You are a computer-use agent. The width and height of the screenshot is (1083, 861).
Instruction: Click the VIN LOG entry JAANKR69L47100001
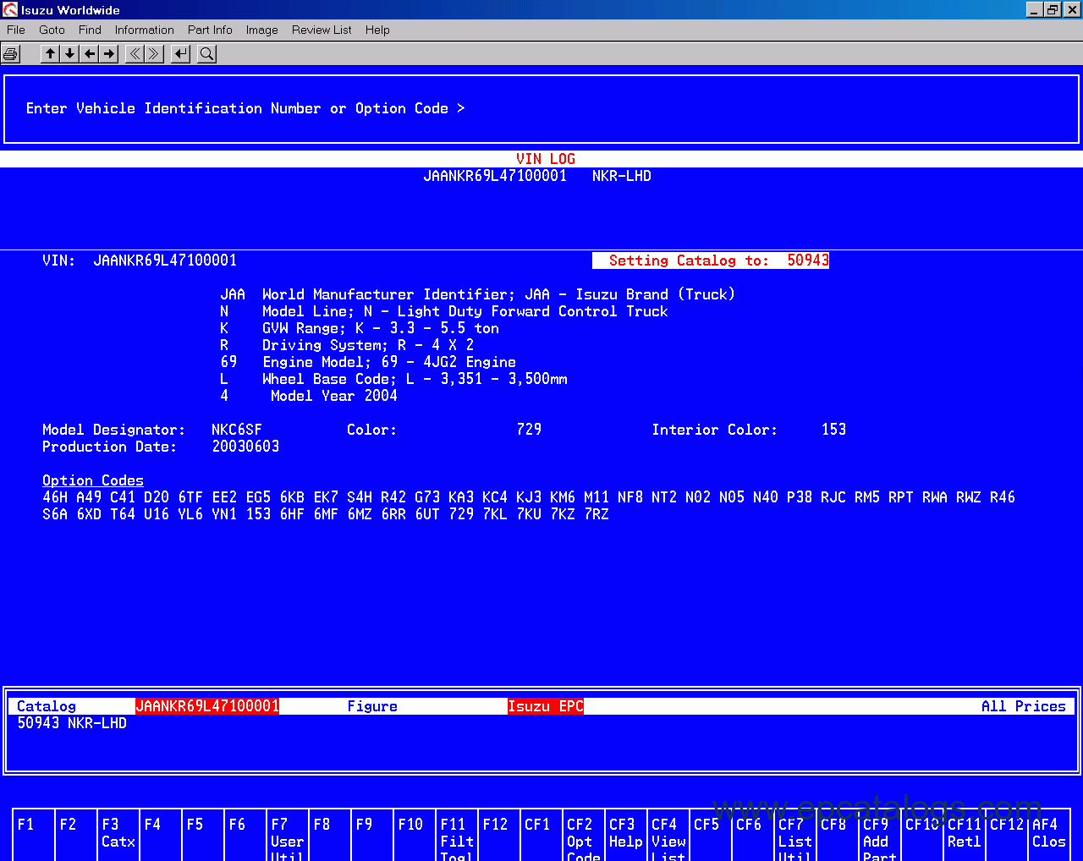pos(495,176)
